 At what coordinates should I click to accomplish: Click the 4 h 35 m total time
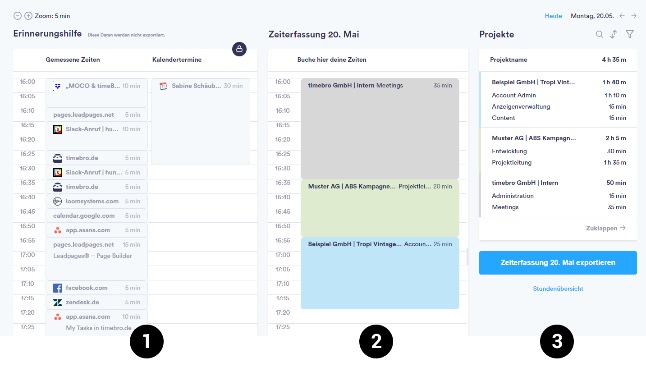coord(614,60)
